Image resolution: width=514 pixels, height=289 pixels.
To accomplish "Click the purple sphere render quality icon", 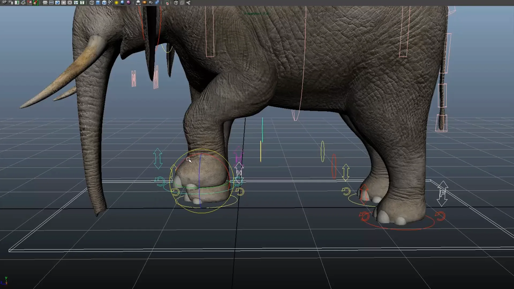I will pyautogui.click(x=128, y=3).
